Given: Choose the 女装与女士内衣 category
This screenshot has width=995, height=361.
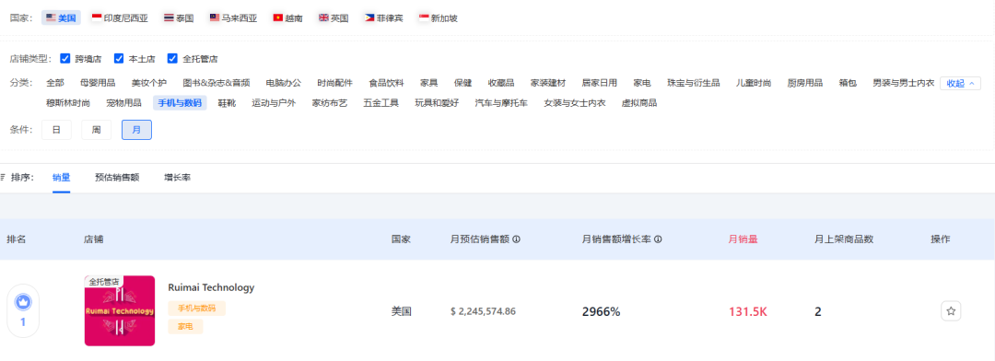Looking at the screenshot, I should coord(574,103).
